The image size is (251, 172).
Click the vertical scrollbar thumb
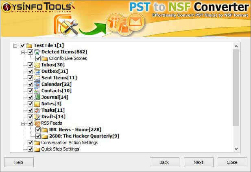236,88
